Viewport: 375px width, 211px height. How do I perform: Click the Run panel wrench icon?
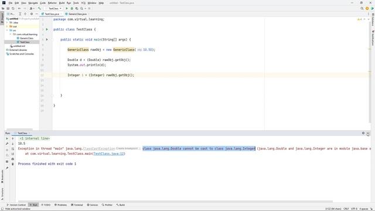(7, 144)
